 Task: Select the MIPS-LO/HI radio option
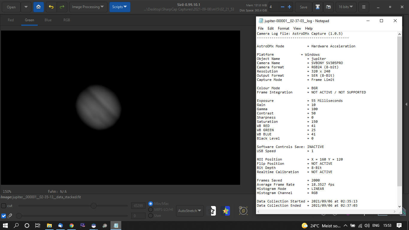click(151, 210)
